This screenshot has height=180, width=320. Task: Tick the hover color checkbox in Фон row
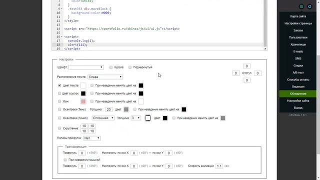point(92,101)
